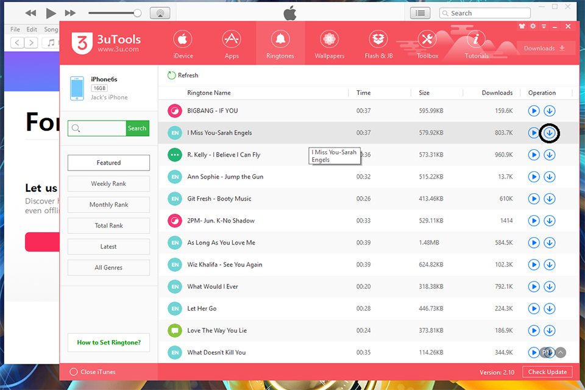Image resolution: width=585 pixels, height=390 pixels.
Task: Play R. Kelly - I Believe I Can Fly
Action: point(534,155)
